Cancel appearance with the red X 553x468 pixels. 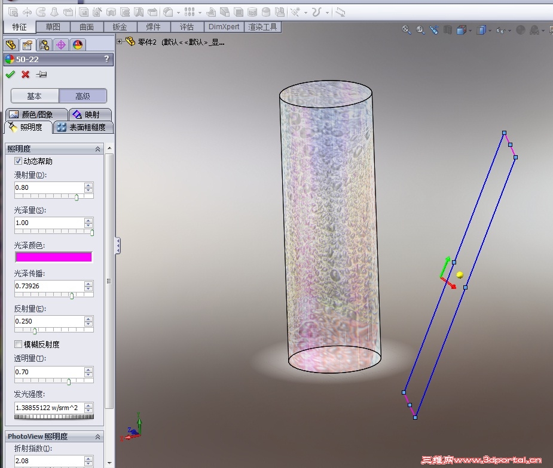(x=25, y=74)
